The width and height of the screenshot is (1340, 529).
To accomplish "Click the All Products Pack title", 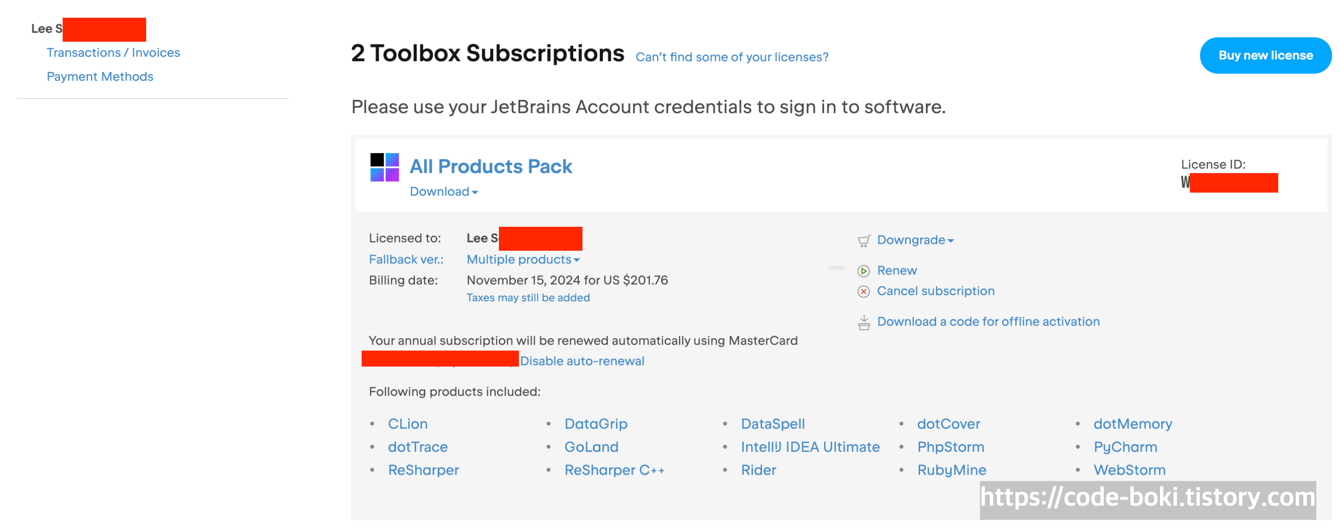I will point(490,166).
